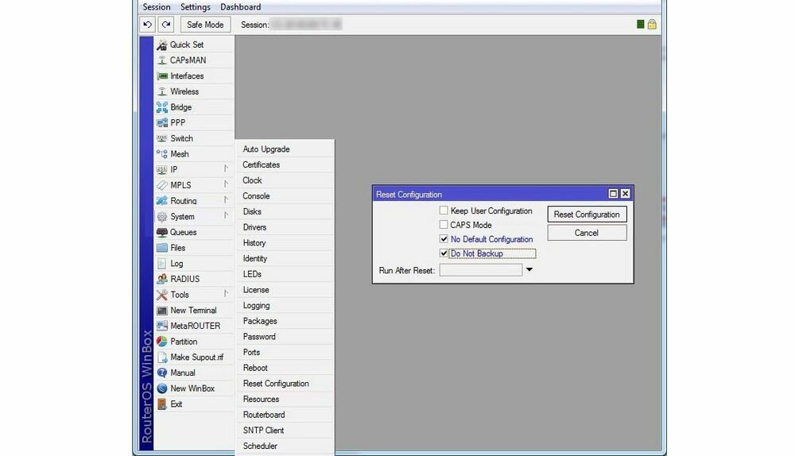Click the Run After Reset input field
Viewport: 795px width, 456px height.
pyautogui.click(x=481, y=270)
